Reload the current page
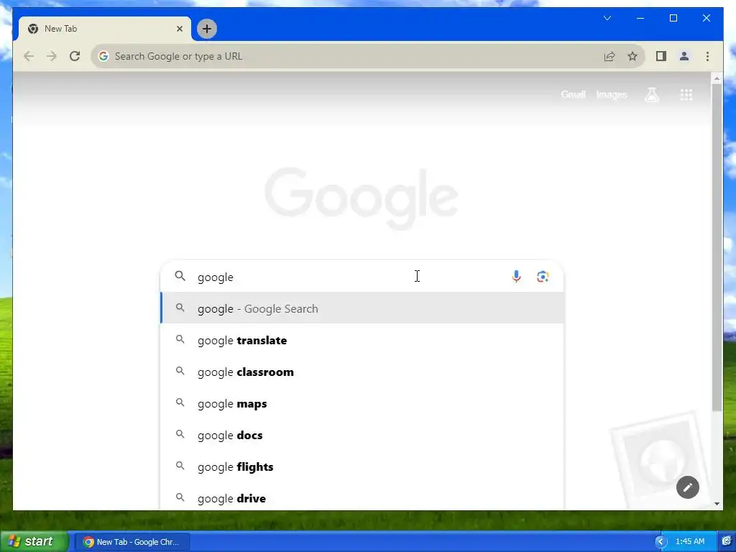Screen dimensions: 736x552 75,56
